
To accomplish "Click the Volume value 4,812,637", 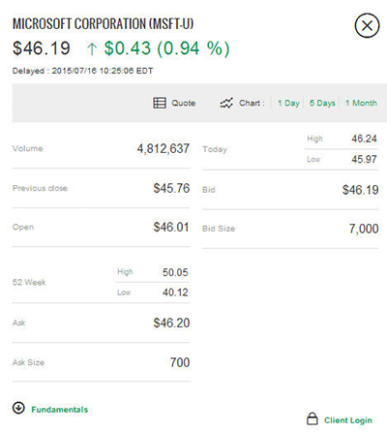I will pos(164,149).
